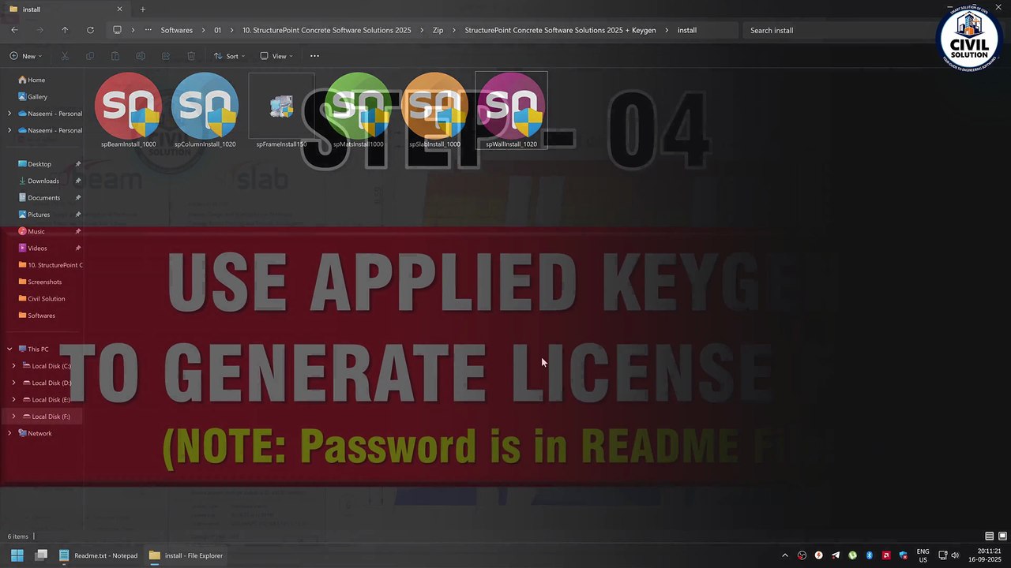The height and width of the screenshot is (568, 1011).
Task: Open the Screenshots folder in the sidebar
Action: [x=44, y=282]
